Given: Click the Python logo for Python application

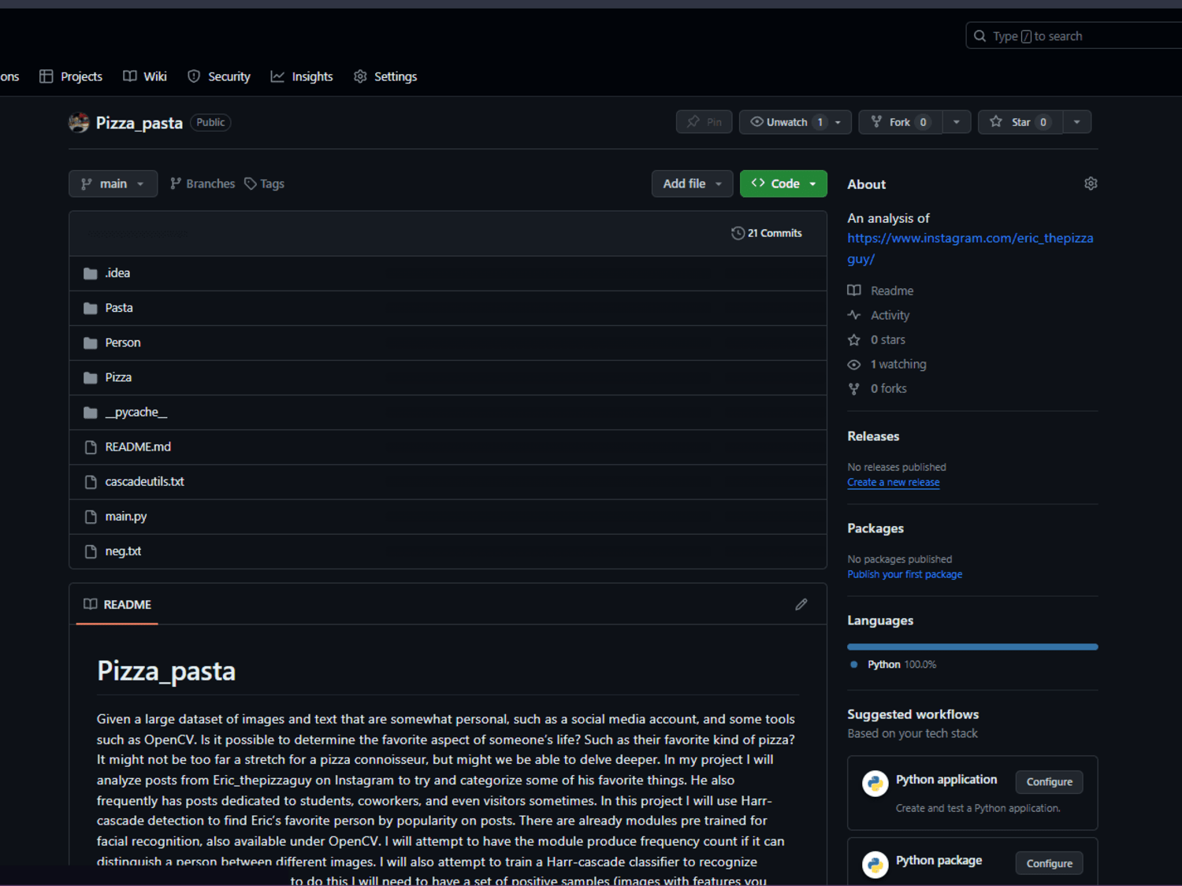Looking at the screenshot, I should [875, 784].
